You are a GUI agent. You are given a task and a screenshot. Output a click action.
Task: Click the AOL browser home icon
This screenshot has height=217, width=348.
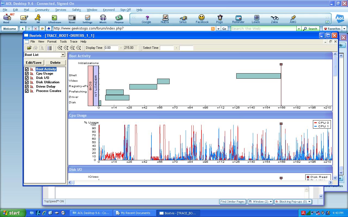49,28
